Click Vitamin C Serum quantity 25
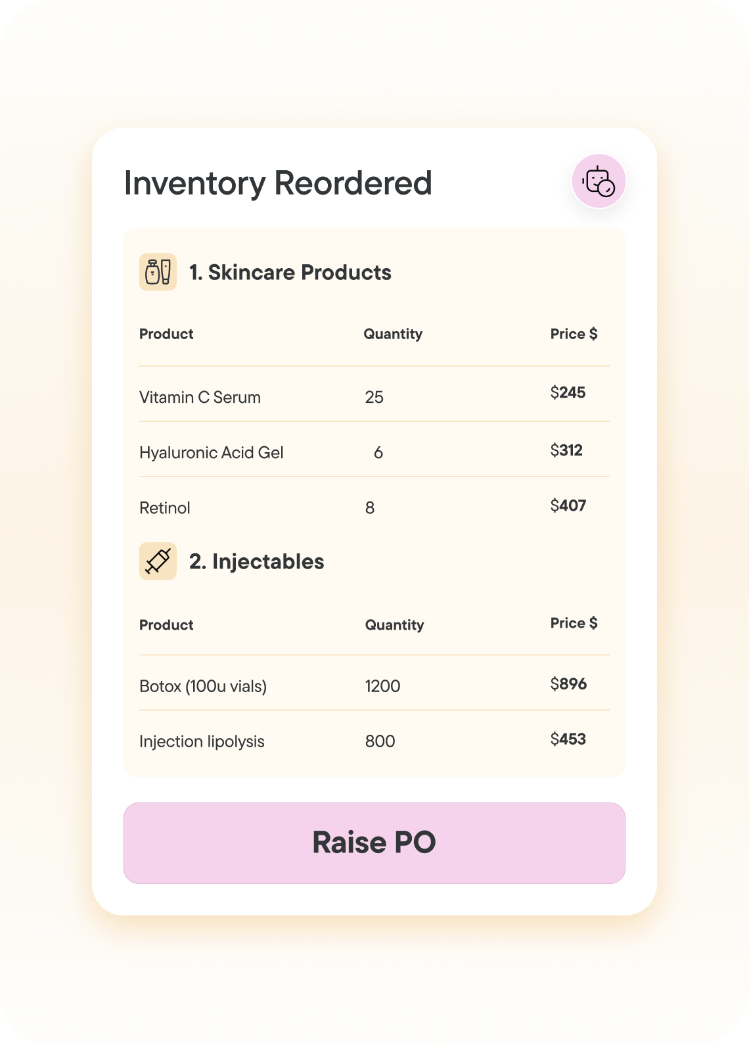 click(x=374, y=397)
